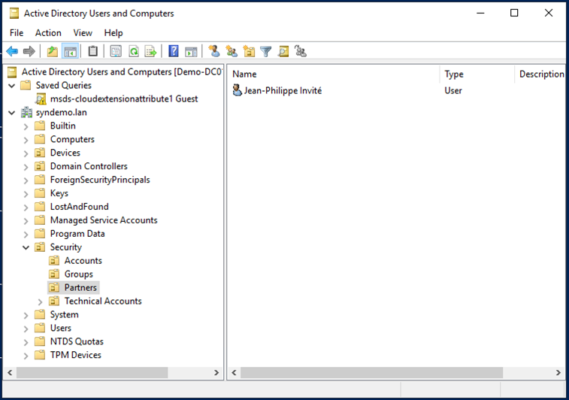569x400 pixels.
Task: Open the View menu
Action: coord(83,33)
